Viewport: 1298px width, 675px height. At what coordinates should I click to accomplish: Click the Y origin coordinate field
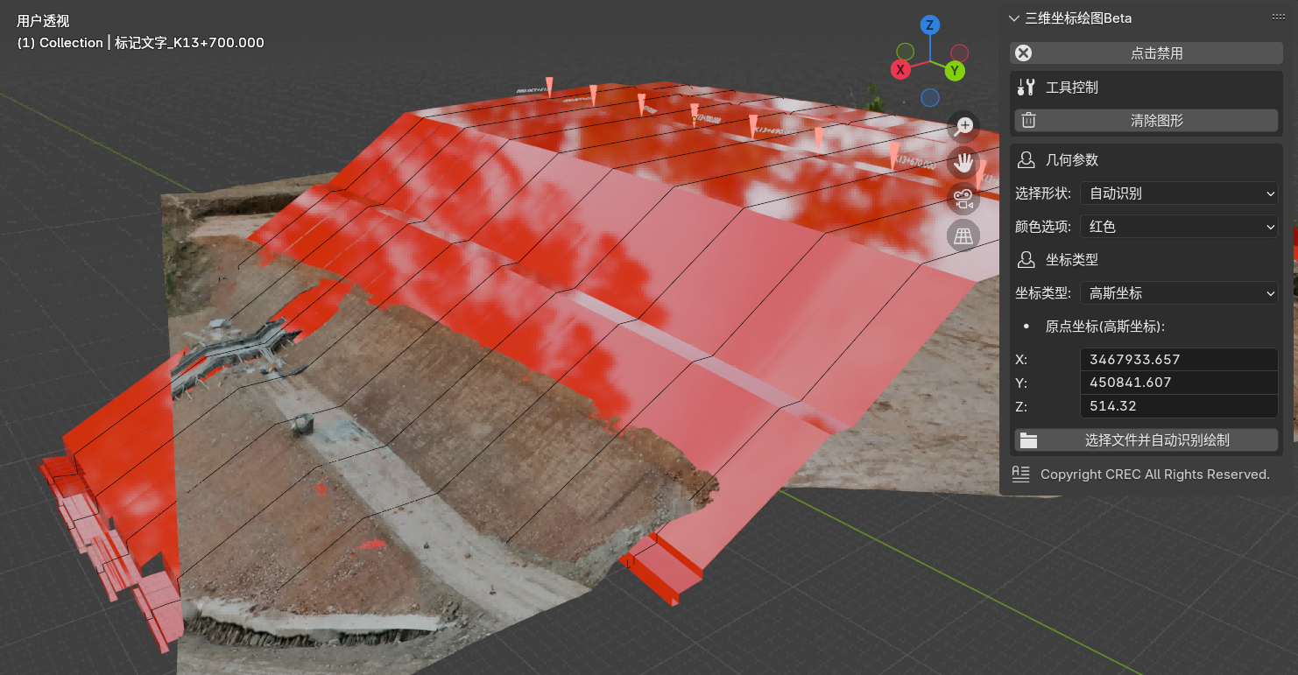[1179, 383]
